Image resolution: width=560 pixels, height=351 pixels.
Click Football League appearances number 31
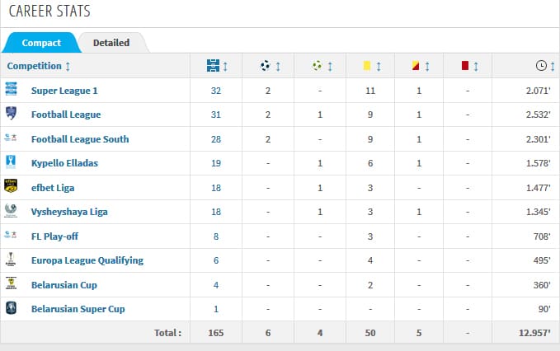click(215, 115)
